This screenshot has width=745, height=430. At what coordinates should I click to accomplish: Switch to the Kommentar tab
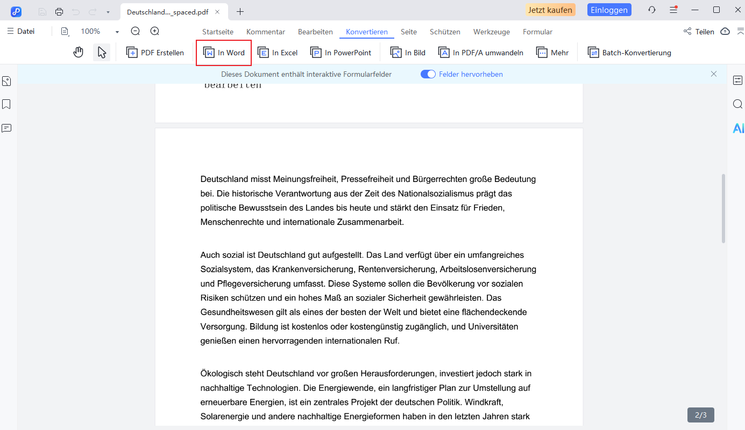click(x=266, y=32)
